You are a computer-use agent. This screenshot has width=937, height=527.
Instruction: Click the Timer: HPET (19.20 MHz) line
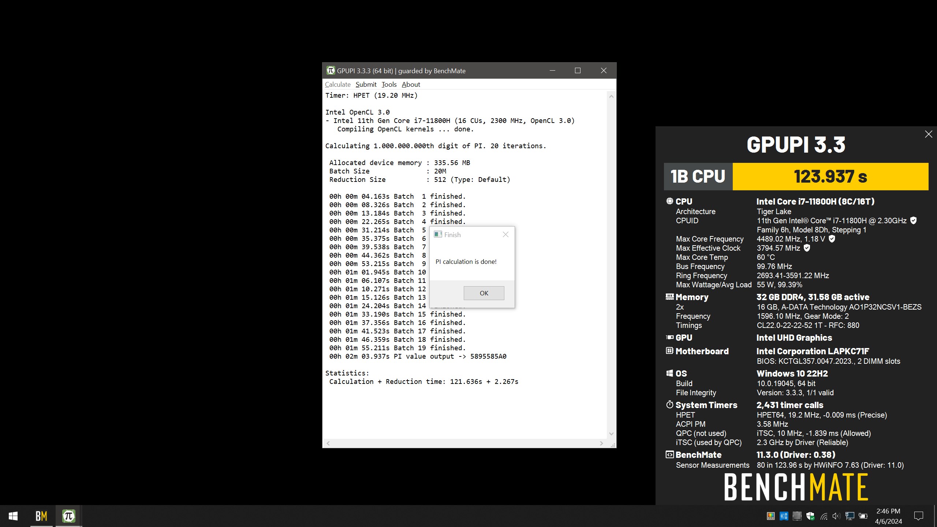point(371,96)
